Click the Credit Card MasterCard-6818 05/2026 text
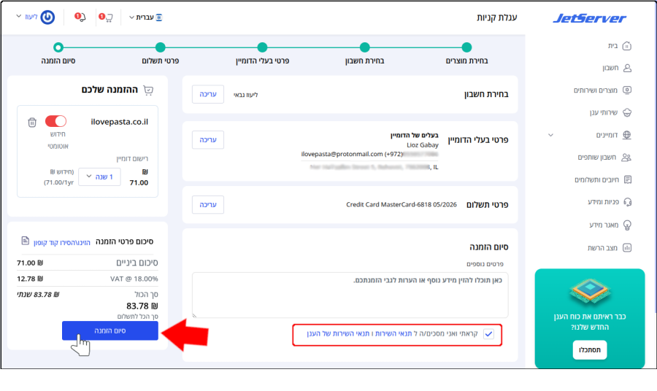 tap(401, 205)
